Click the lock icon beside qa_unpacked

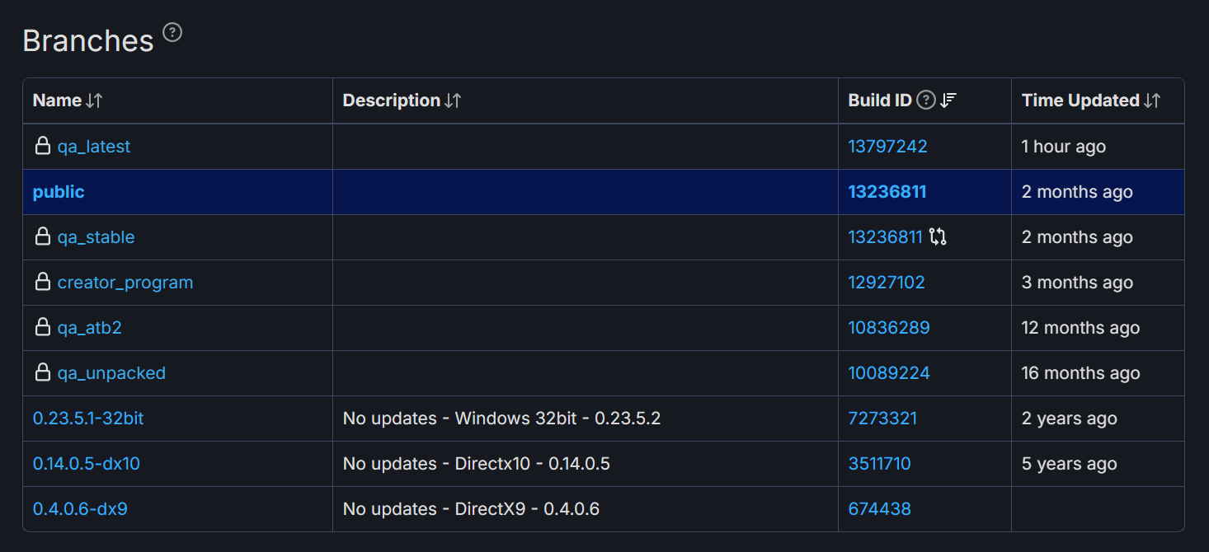point(42,373)
